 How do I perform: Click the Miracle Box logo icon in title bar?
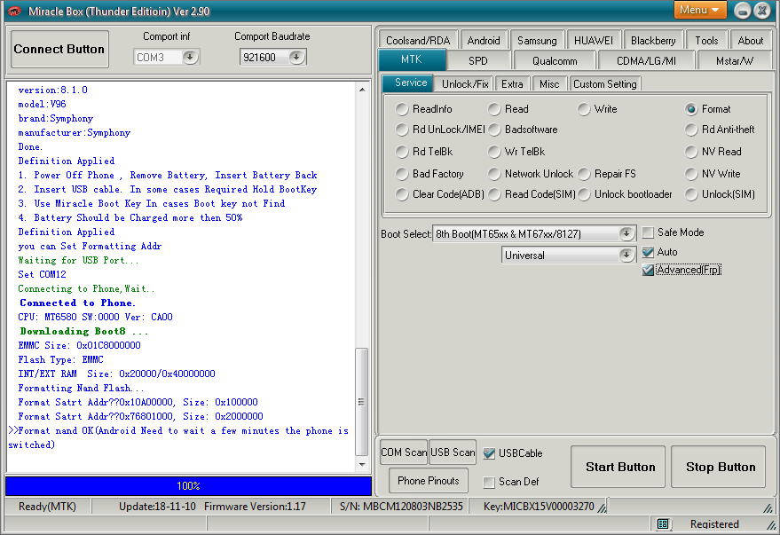[x=14, y=11]
